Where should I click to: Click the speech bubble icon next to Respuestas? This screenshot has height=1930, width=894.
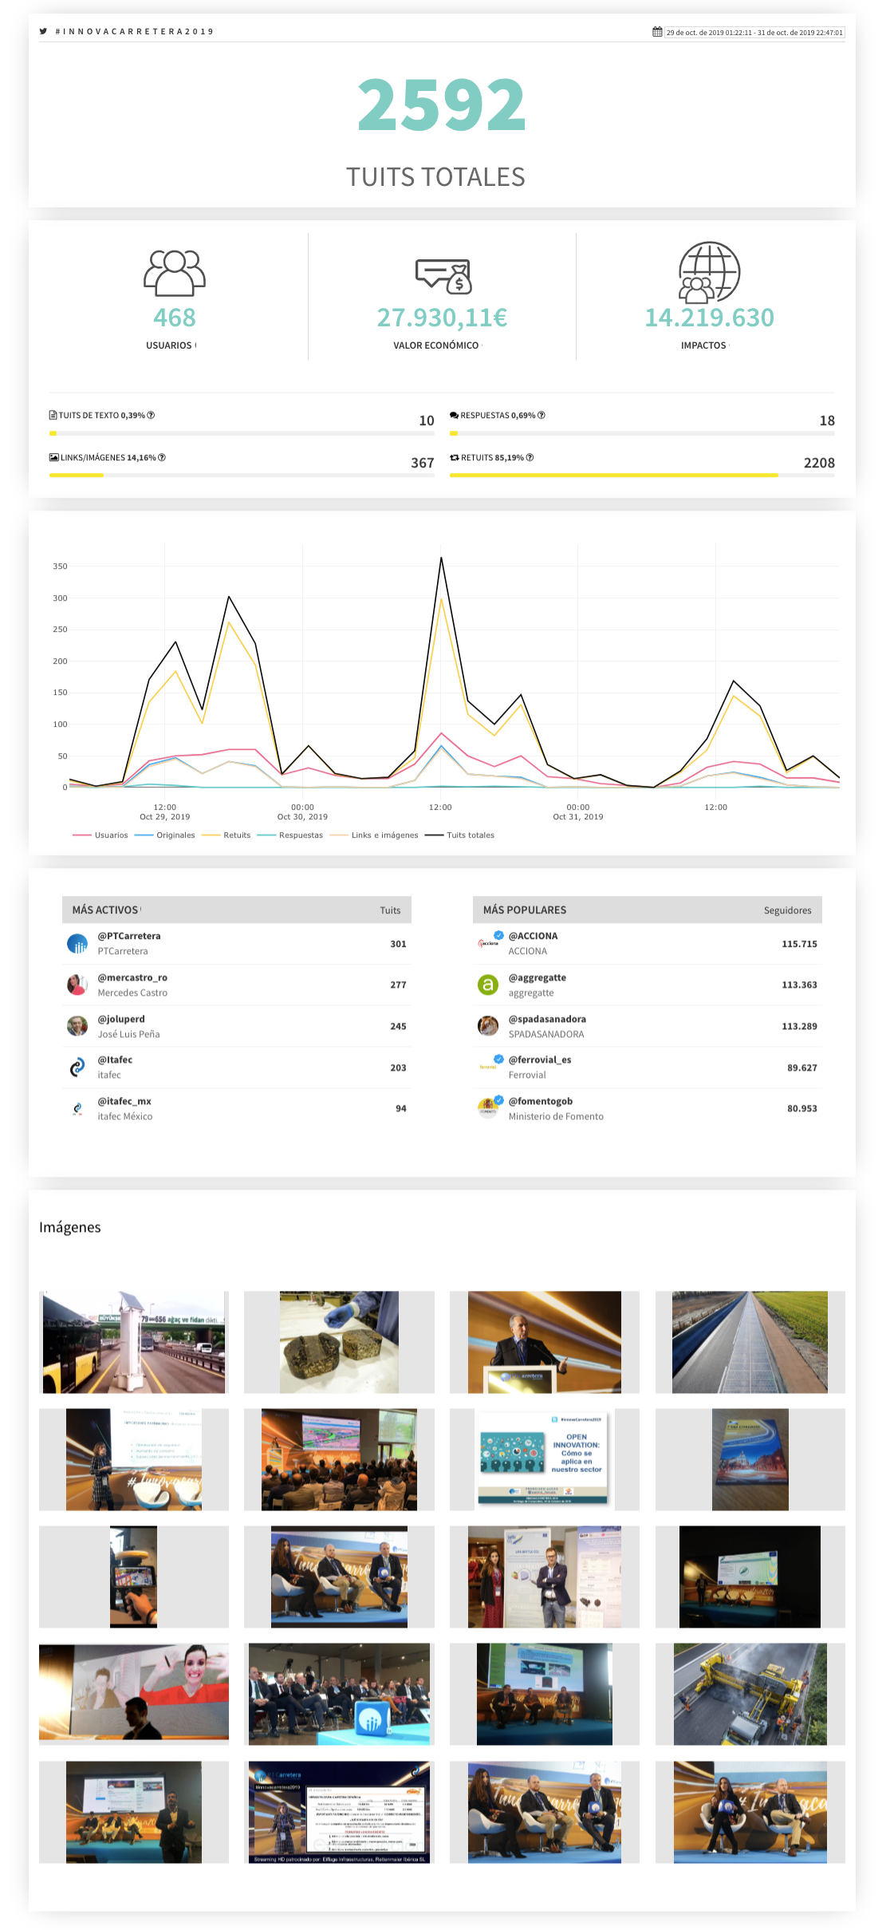coord(454,415)
